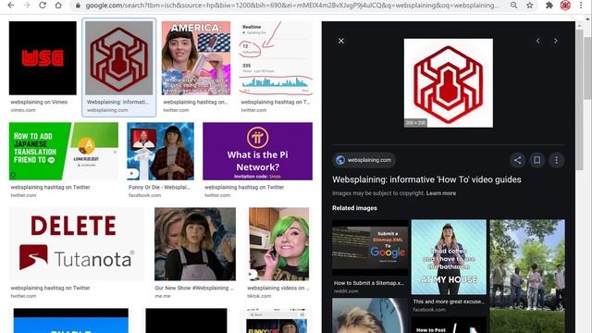The image size is (592, 333).
Task: Click the address bar URL field
Action: pos(291,6)
